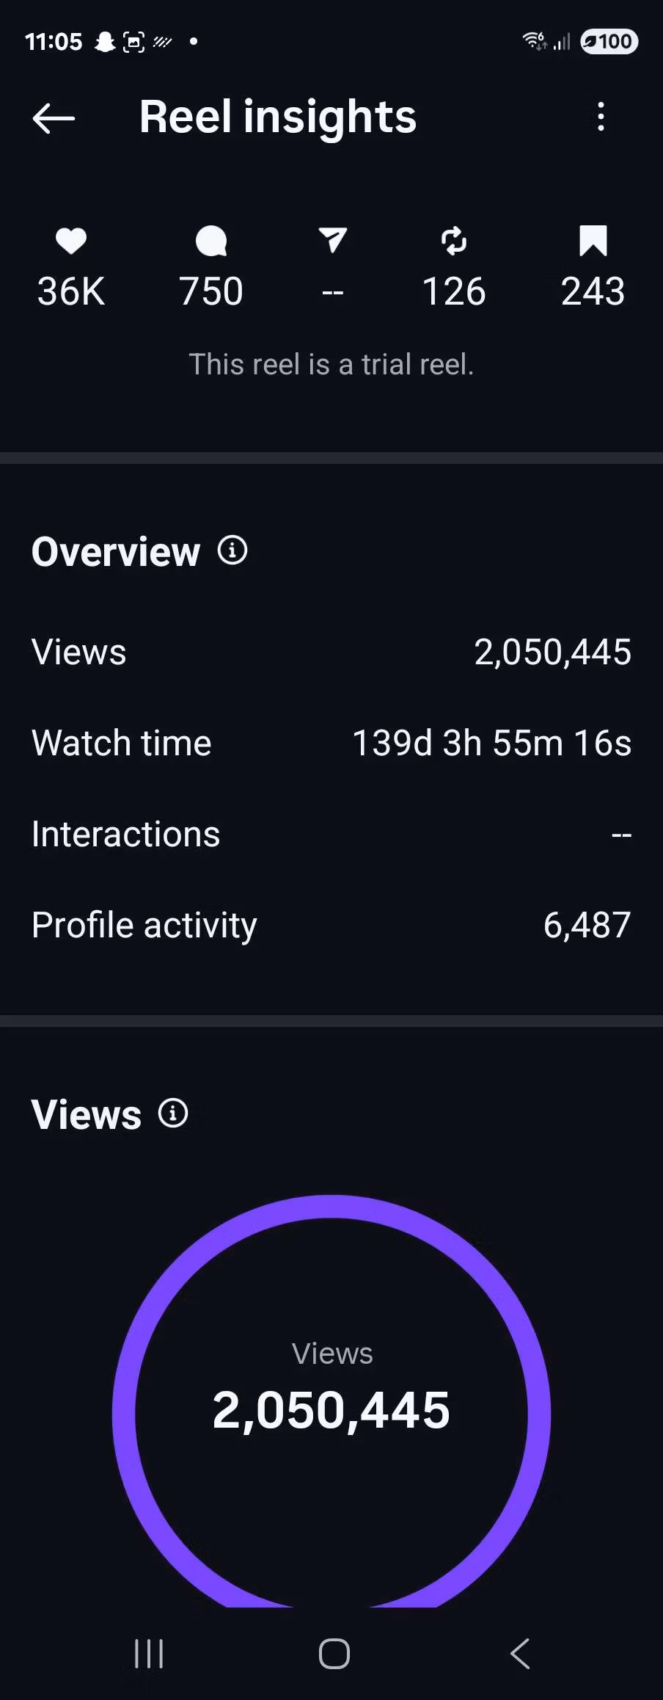Tap the reposts arrows icon

[x=454, y=241]
